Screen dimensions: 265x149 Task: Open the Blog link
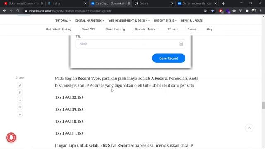tap(209, 29)
